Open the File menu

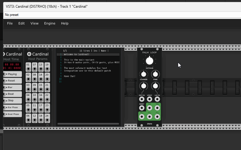pyautogui.click(x=10, y=23)
